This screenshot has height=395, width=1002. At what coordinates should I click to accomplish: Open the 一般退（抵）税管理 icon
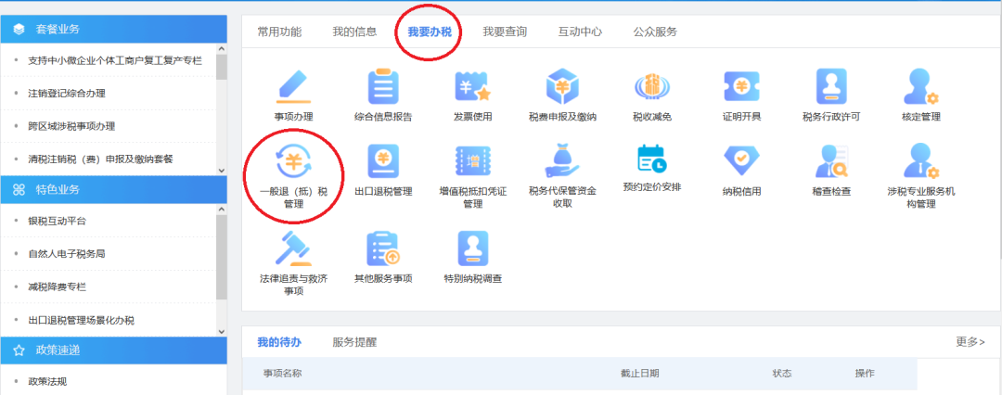click(x=293, y=160)
